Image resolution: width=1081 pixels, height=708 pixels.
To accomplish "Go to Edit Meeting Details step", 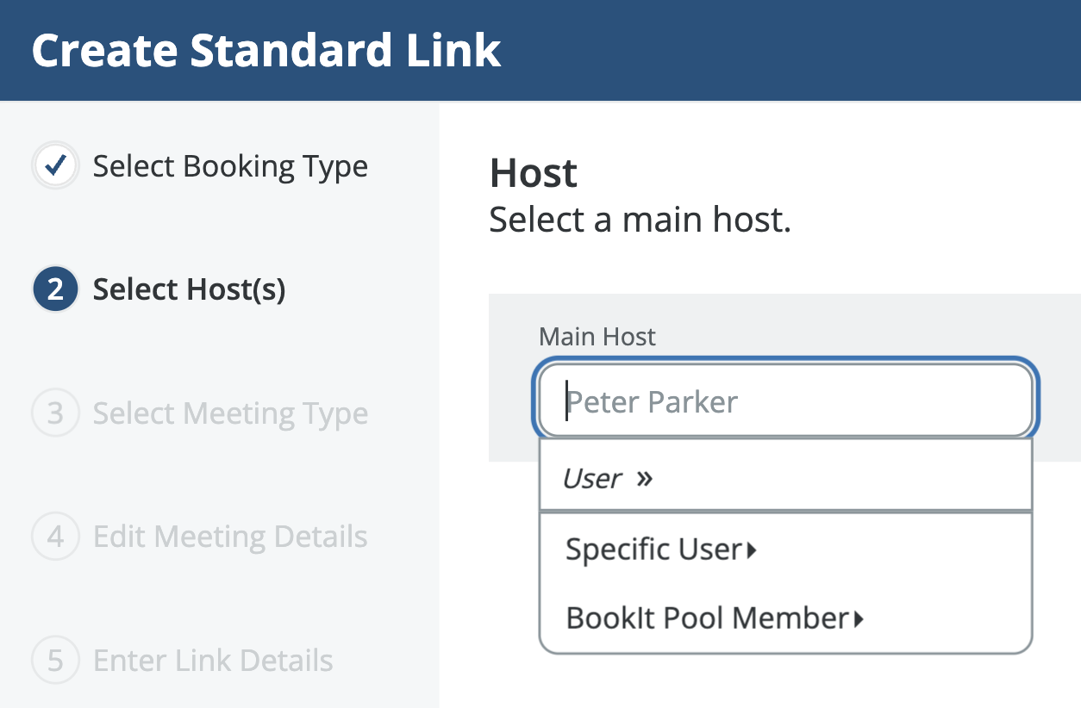I will click(x=230, y=537).
